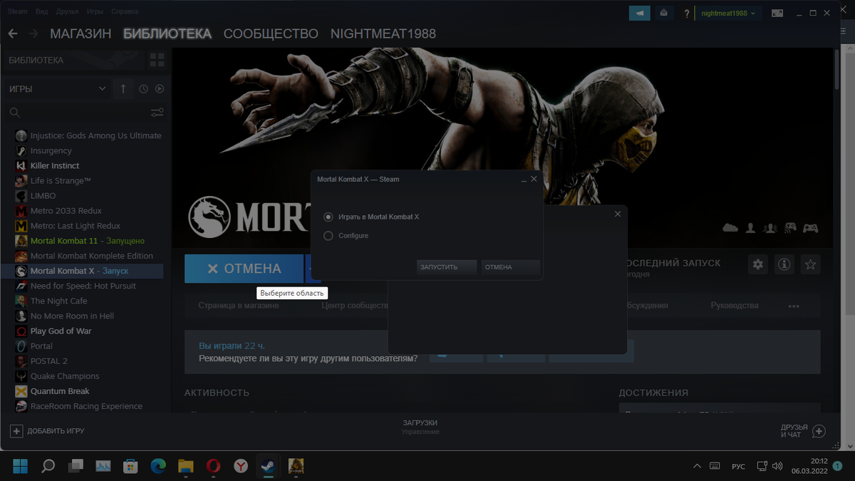This screenshot has width=855, height=481.
Task: Open Yandex Browser from taskbar
Action: pos(242,466)
